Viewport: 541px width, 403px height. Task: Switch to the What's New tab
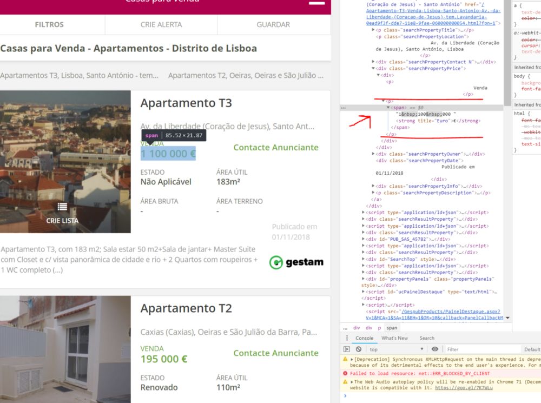pyautogui.click(x=394, y=338)
